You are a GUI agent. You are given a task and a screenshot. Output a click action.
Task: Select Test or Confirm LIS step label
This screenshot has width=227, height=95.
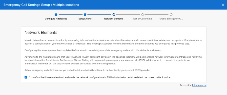point(142,19)
